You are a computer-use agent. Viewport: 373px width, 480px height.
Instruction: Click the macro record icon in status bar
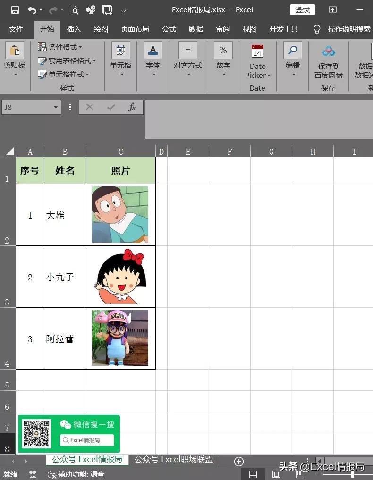tap(33, 474)
